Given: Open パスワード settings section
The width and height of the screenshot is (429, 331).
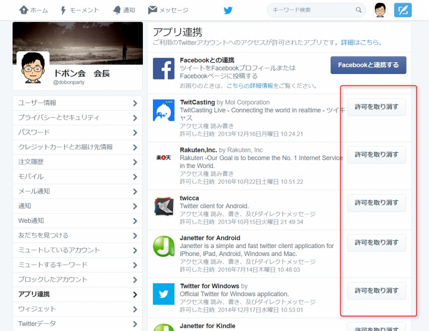Looking at the screenshot, I should tap(78, 132).
